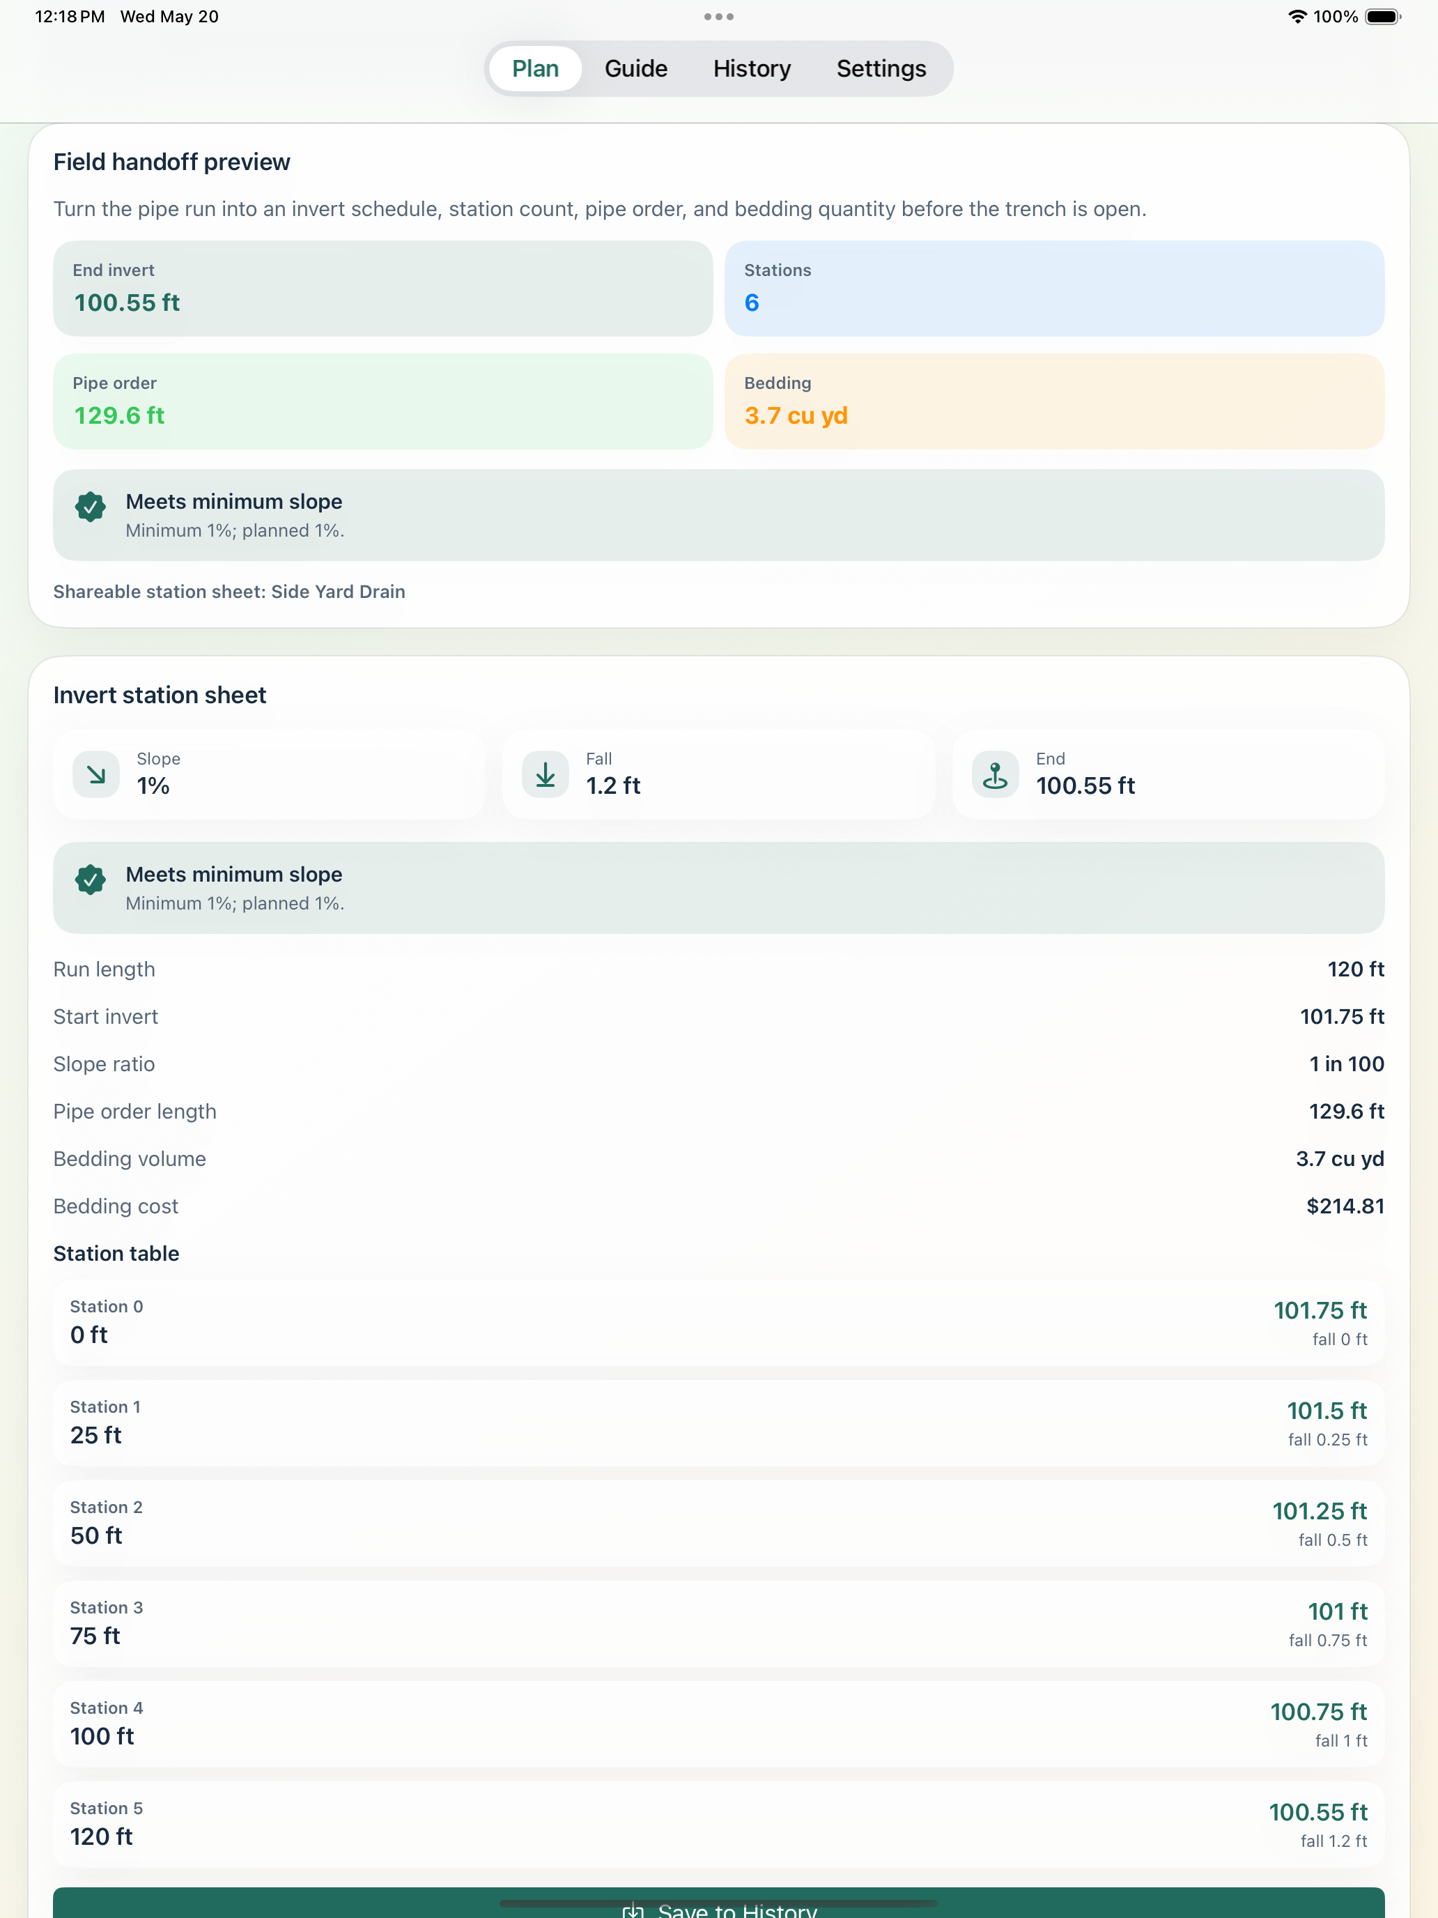The height and width of the screenshot is (1918, 1438).
Task: Click the Run length 120 ft value
Action: tap(1356, 969)
